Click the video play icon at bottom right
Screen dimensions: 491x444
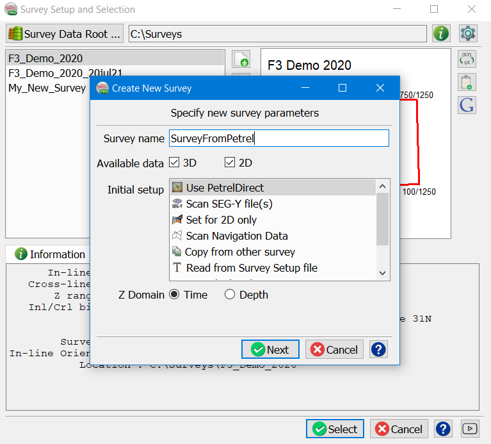[469, 429]
